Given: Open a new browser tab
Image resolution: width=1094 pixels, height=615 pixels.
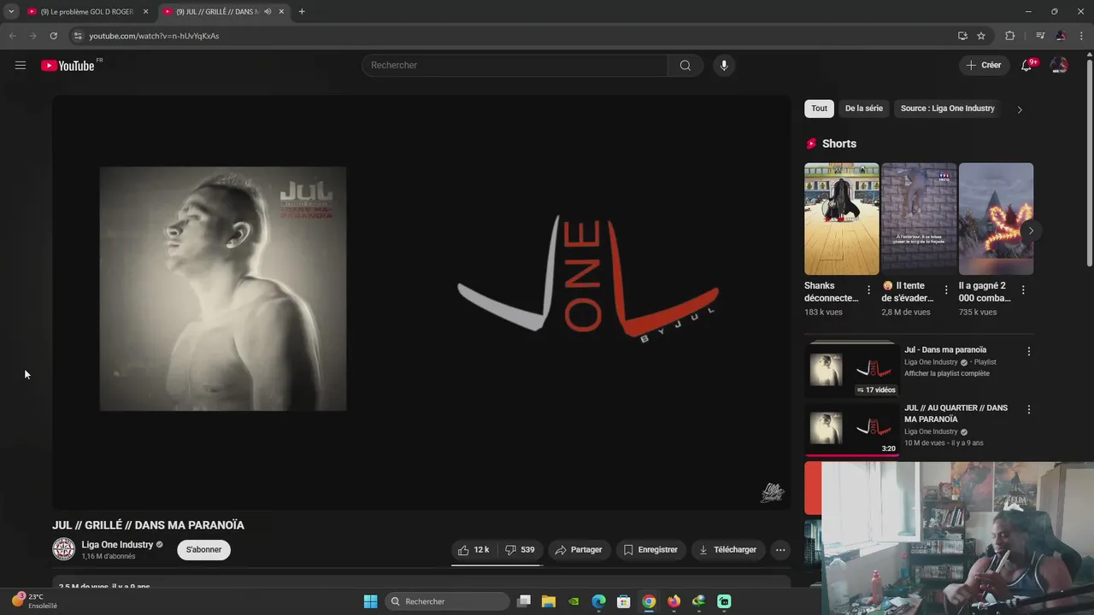Looking at the screenshot, I should click(302, 12).
